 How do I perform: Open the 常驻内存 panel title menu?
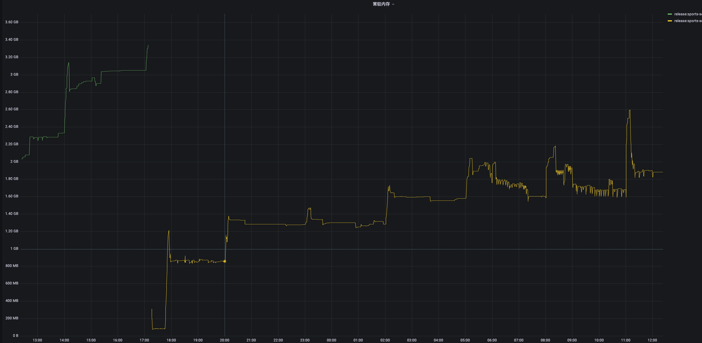tap(383, 4)
